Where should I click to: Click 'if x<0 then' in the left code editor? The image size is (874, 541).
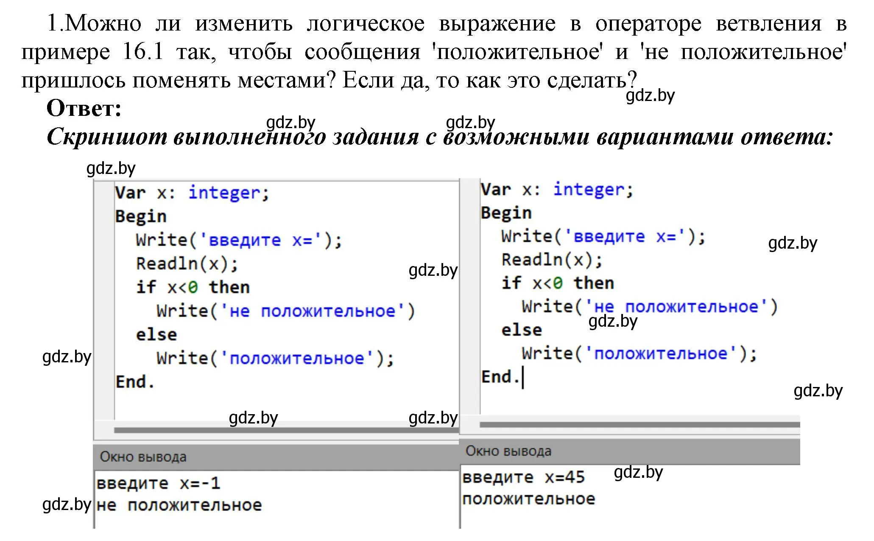pos(193,287)
